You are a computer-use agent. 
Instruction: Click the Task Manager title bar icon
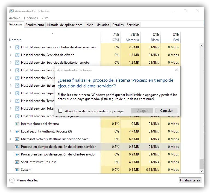[11, 11]
